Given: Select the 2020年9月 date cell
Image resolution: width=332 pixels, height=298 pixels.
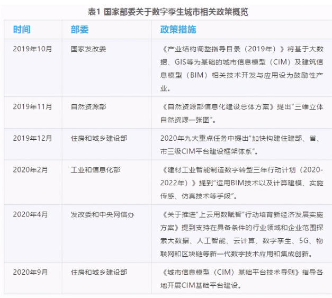Looking at the screenshot, I should (30, 273).
